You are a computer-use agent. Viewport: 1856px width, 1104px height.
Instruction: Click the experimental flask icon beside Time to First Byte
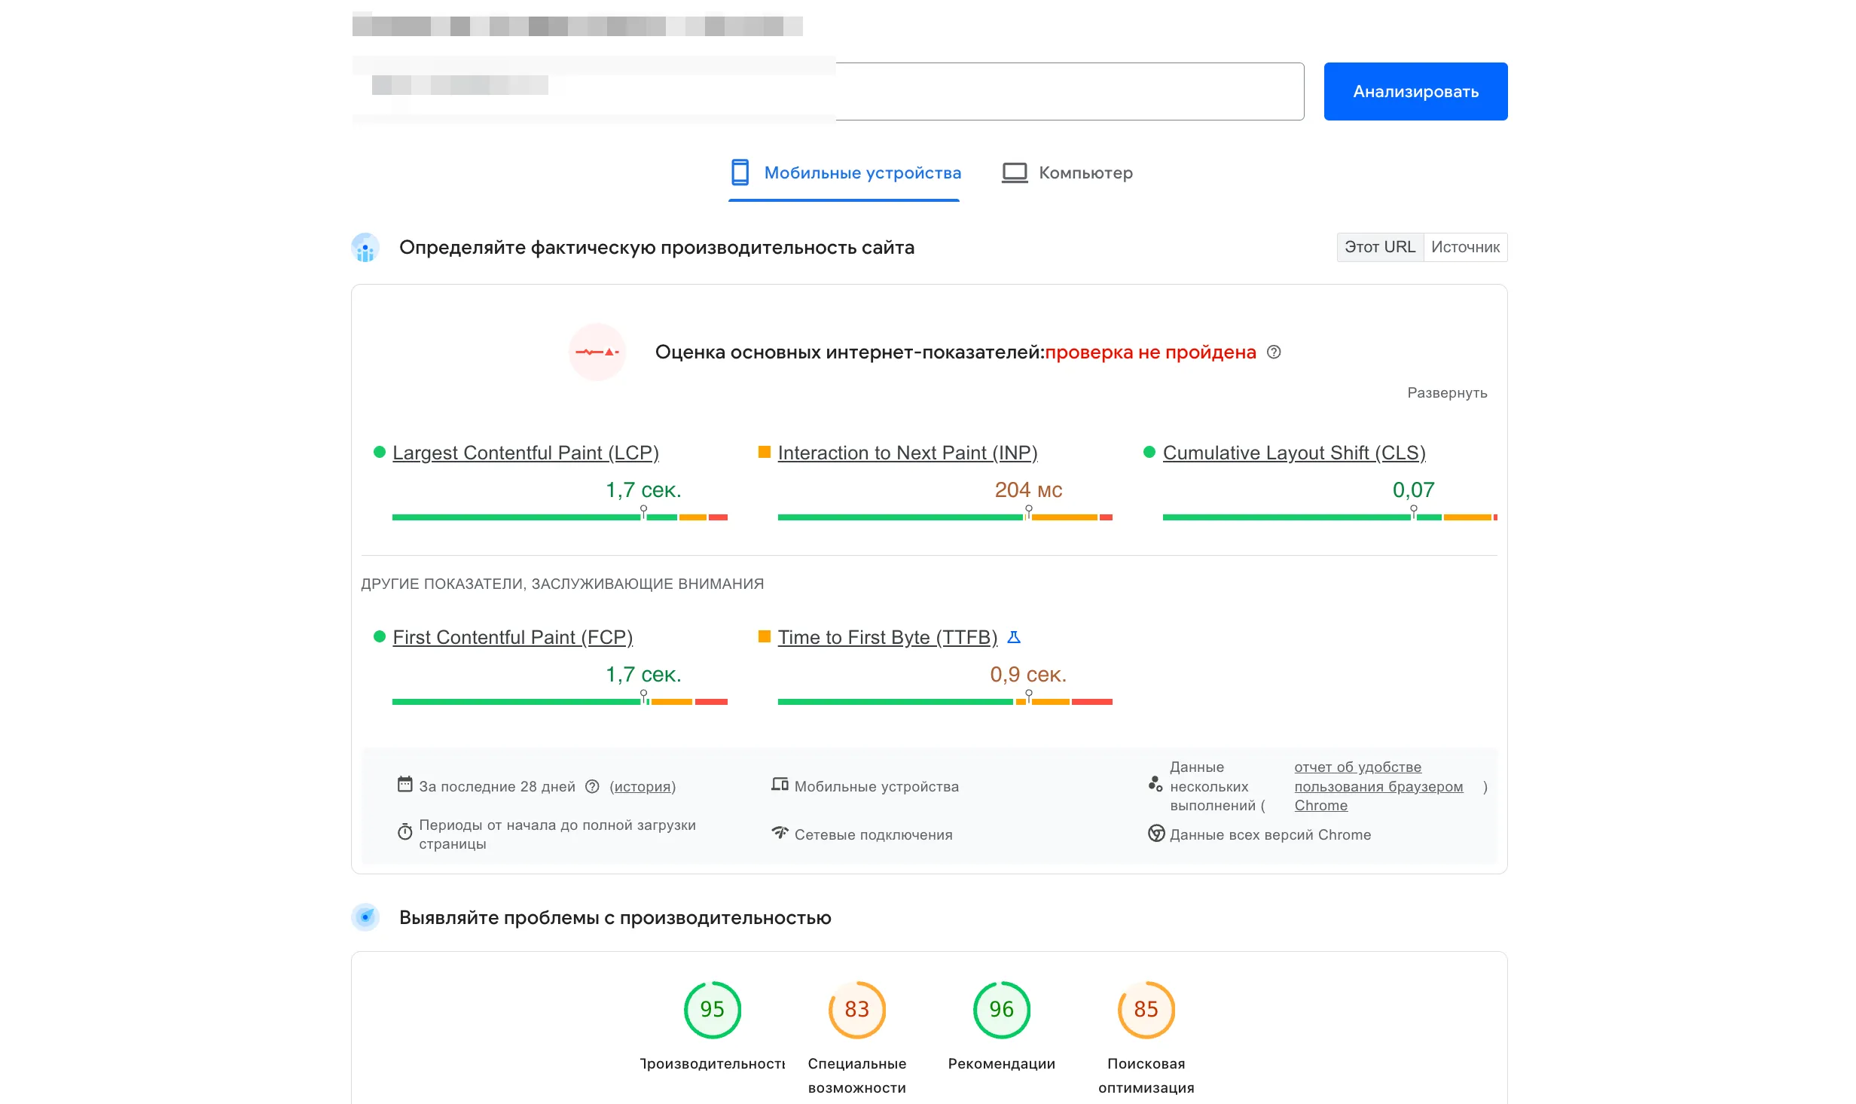click(1015, 636)
